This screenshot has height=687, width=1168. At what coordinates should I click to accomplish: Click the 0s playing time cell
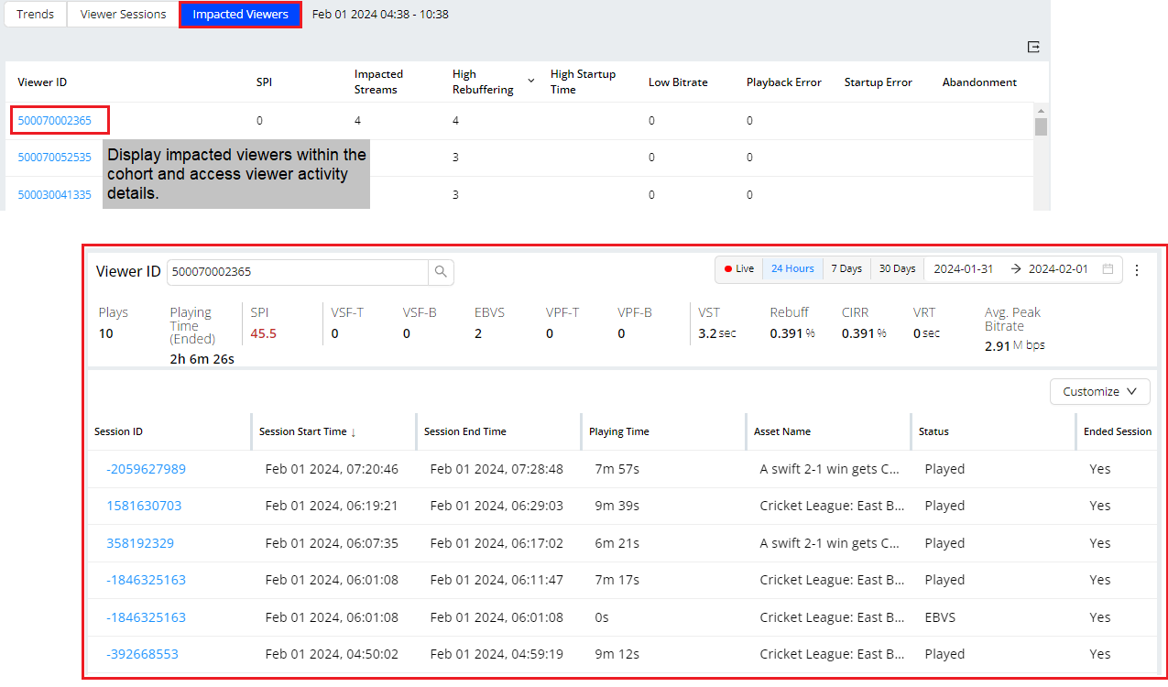(602, 617)
